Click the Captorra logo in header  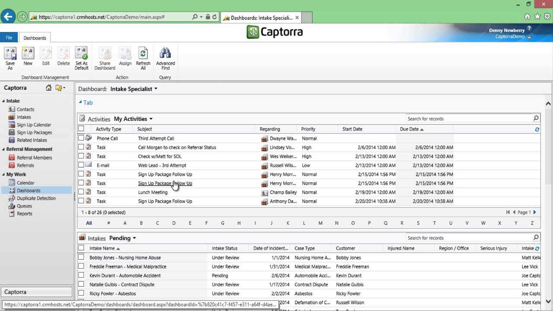[x=275, y=32]
